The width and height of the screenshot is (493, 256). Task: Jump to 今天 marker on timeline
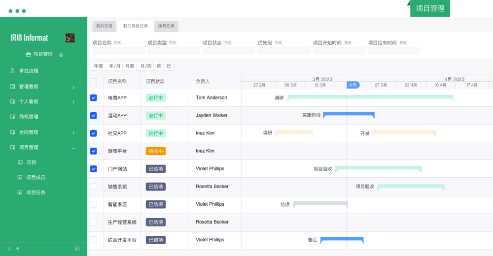[x=352, y=85]
